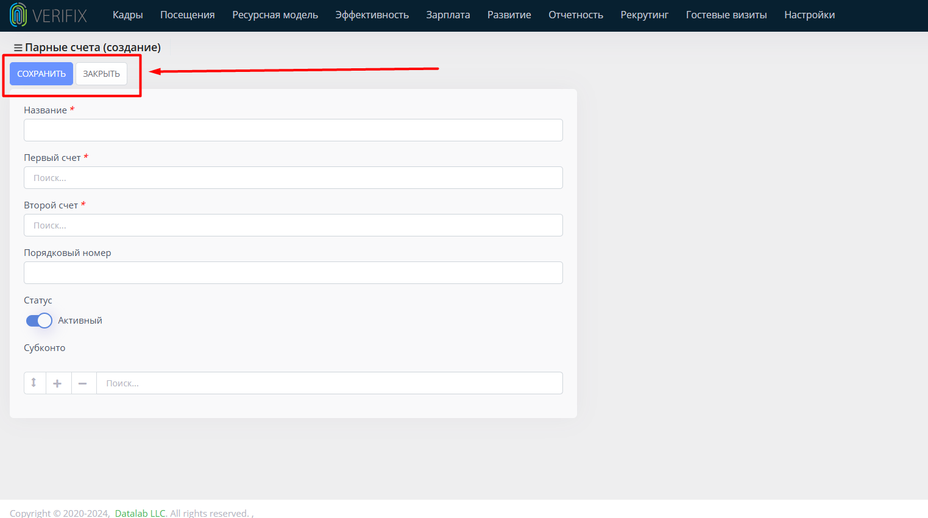Viewport: 928px width, 518px height.
Task: Open the Субконто search dropdown
Action: [x=330, y=383]
